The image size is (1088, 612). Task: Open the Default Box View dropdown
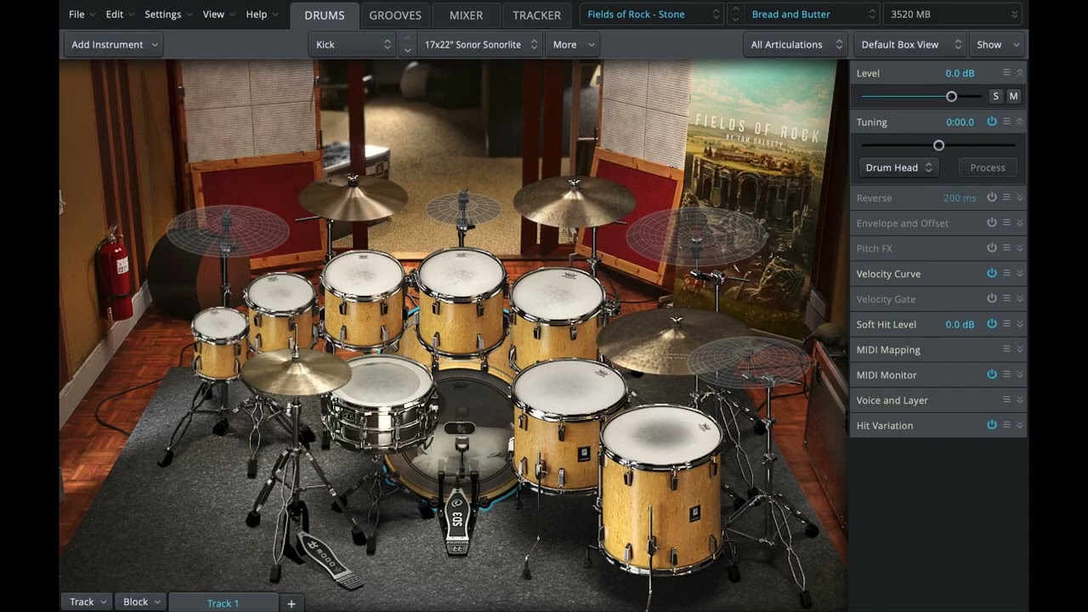(909, 44)
